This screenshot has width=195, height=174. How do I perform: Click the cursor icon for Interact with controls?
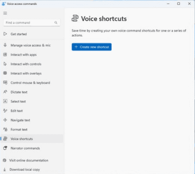click(x=5, y=64)
